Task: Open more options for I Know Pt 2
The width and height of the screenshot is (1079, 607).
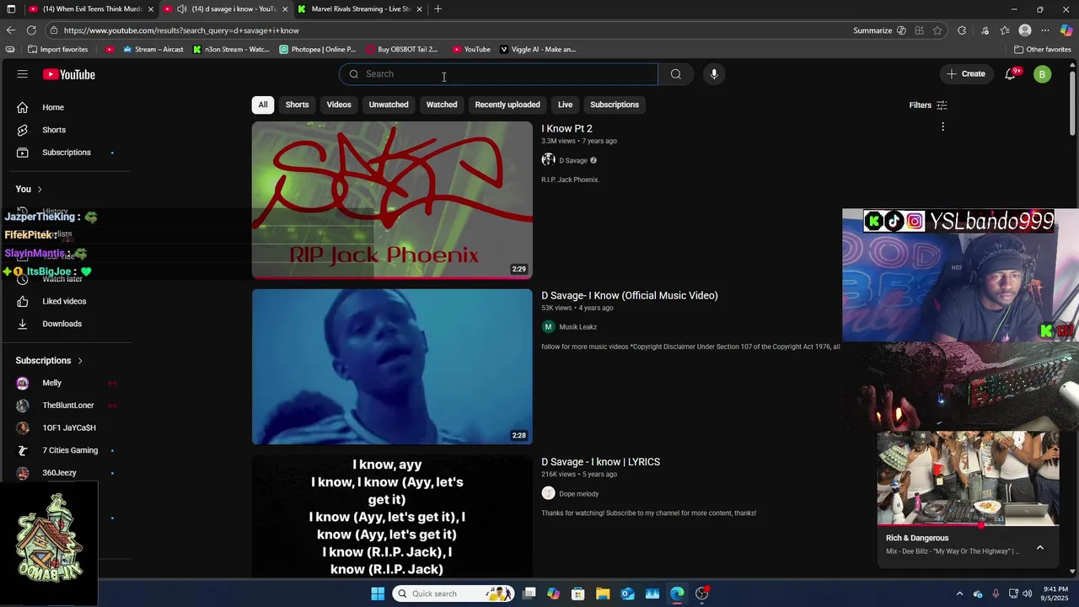Action: coord(942,126)
